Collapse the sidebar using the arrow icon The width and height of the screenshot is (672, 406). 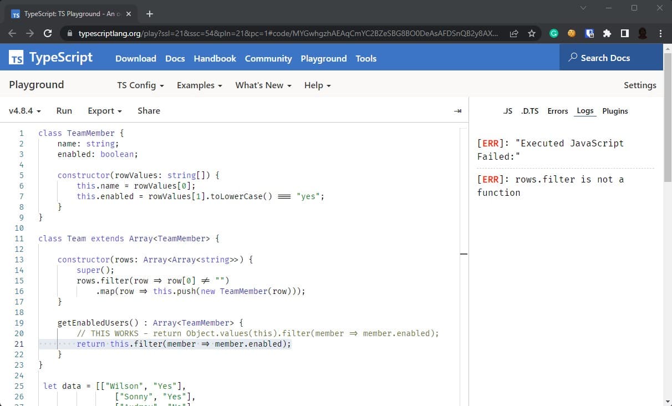[x=457, y=111]
